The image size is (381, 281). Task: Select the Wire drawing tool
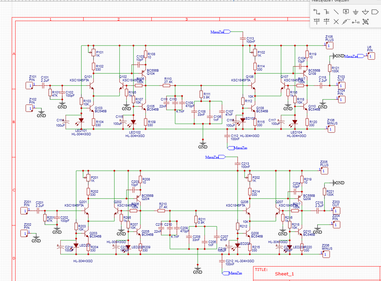click(317, 12)
